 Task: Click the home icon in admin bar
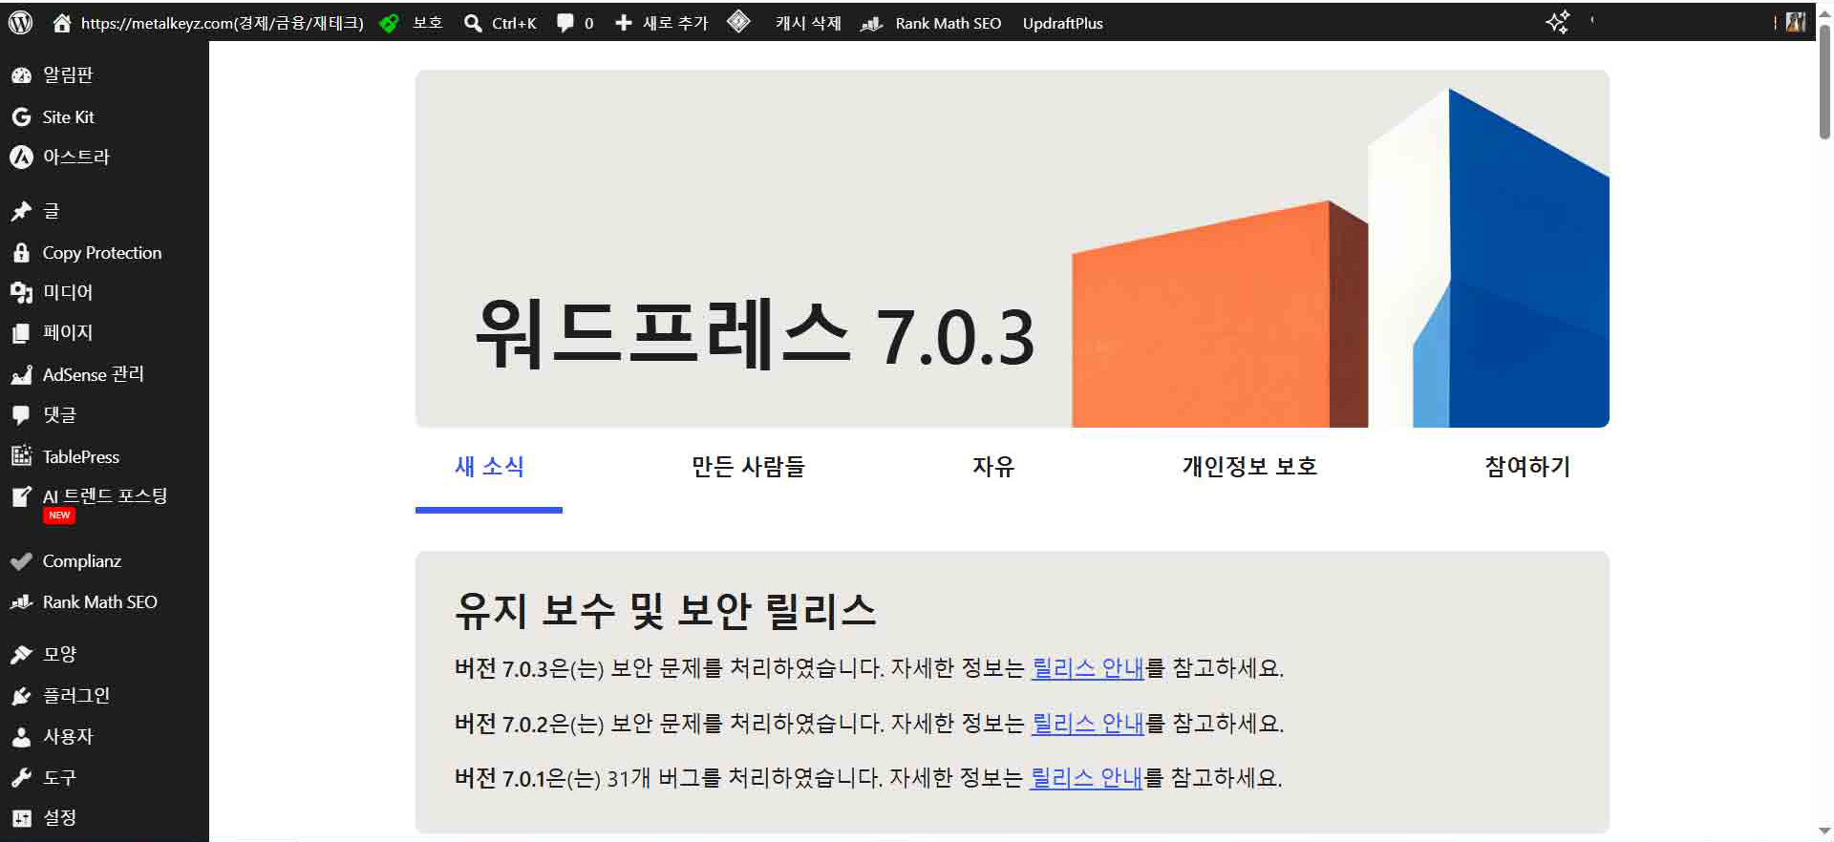click(x=62, y=23)
